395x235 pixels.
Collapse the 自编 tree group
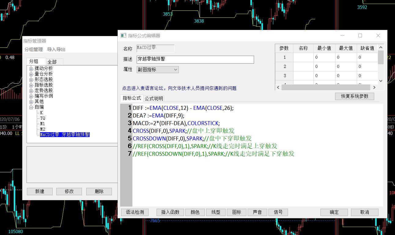pos(31,107)
